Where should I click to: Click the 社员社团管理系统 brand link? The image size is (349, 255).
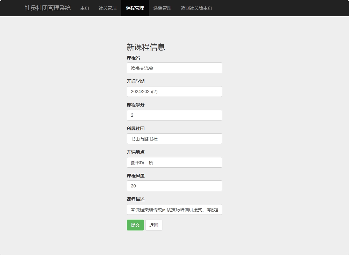(47, 8)
